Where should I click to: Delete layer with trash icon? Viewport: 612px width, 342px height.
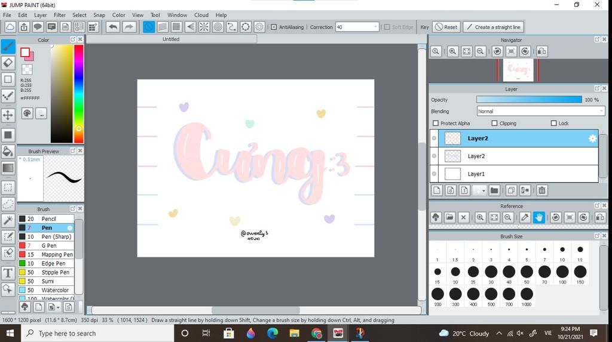click(541, 190)
